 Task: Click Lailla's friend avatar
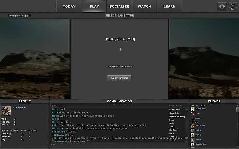point(193,130)
